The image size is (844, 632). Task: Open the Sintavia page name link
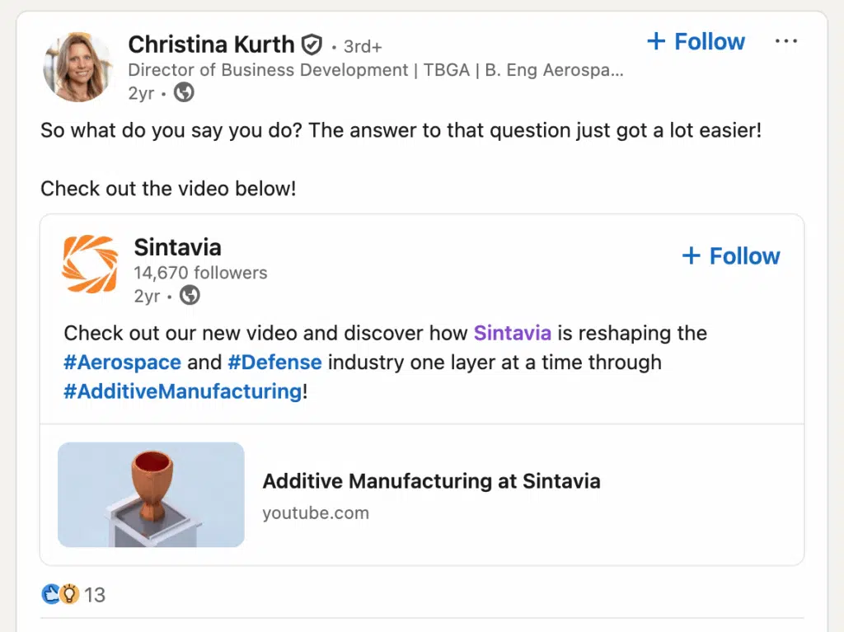(177, 247)
